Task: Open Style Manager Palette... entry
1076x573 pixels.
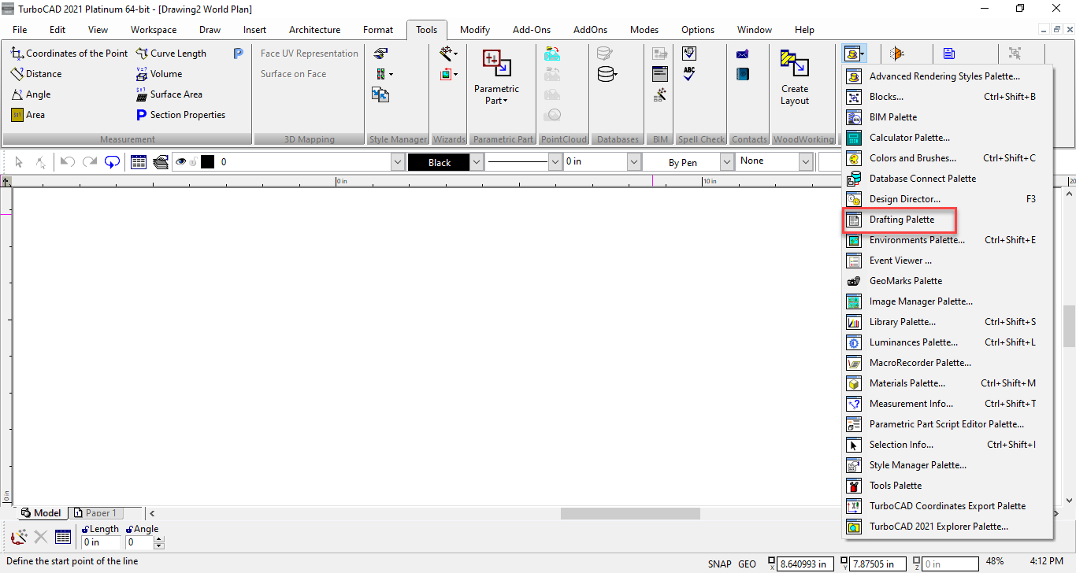Action: click(948, 465)
